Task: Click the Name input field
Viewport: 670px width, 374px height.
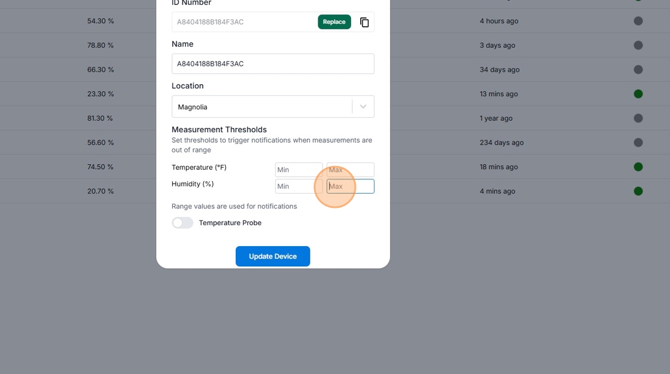Action: (273, 64)
